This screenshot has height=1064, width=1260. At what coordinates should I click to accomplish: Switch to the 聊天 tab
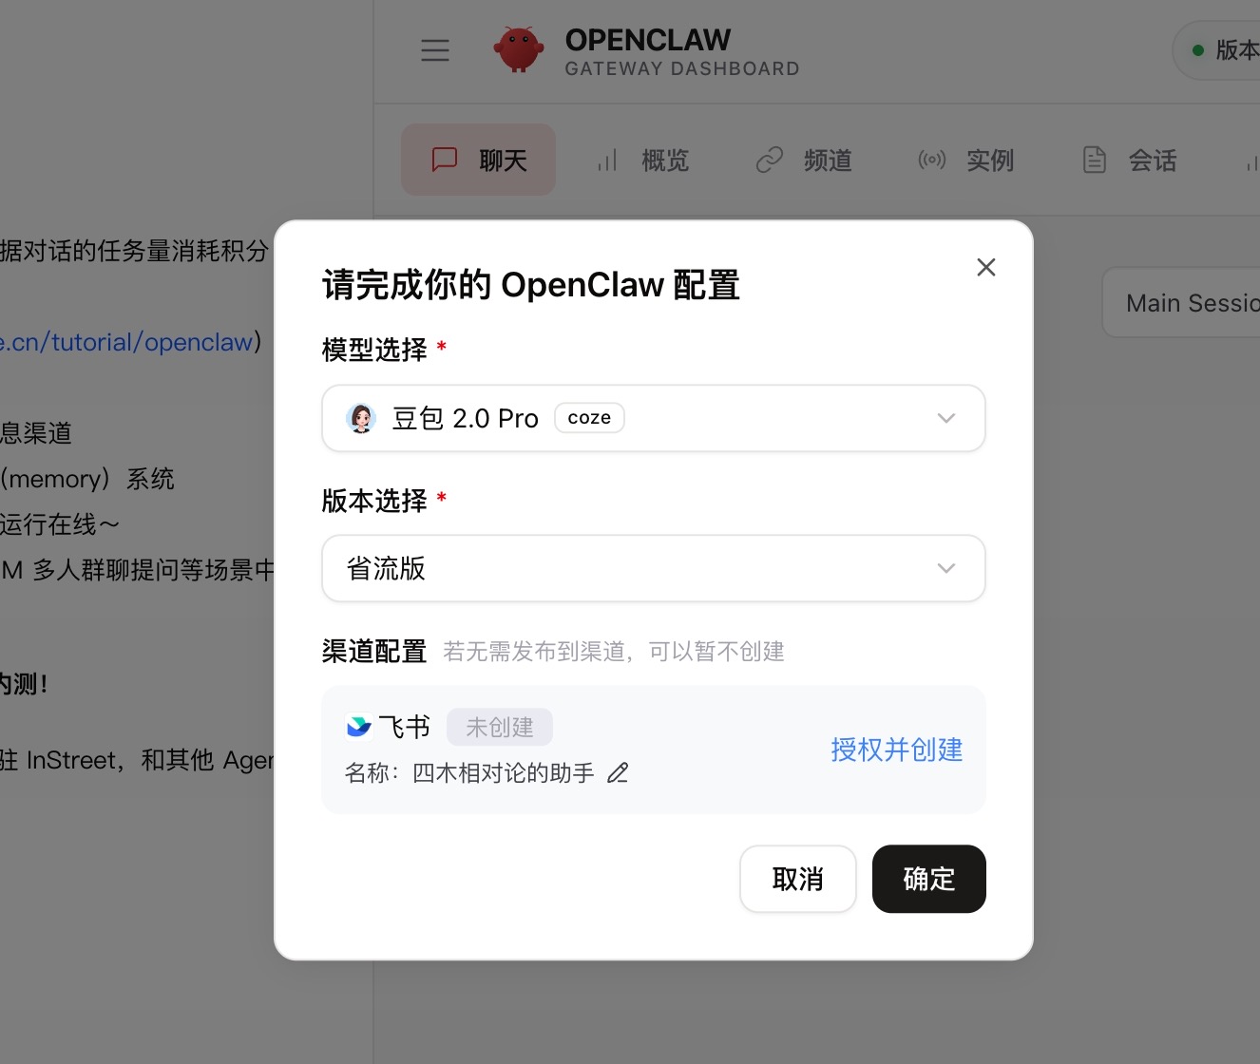[x=478, y=160]
